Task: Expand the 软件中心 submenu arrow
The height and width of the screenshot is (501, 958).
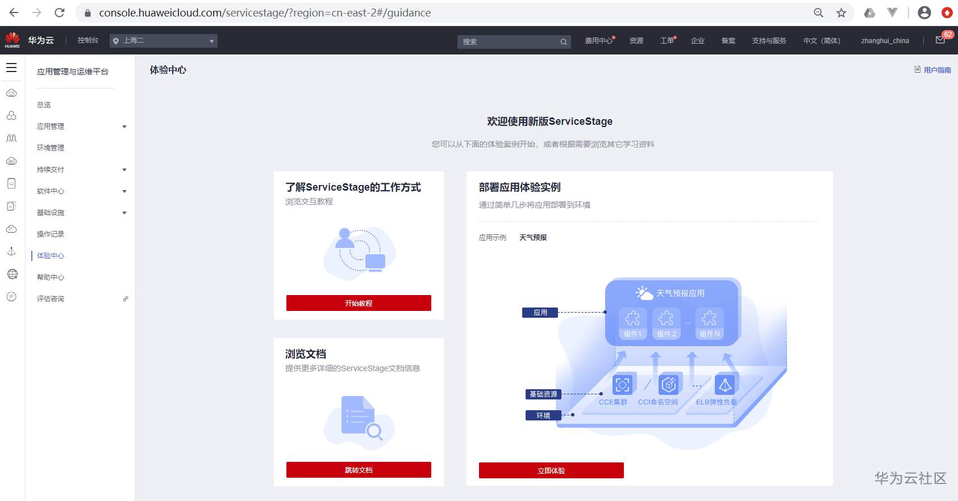Action: click(124, 191)
